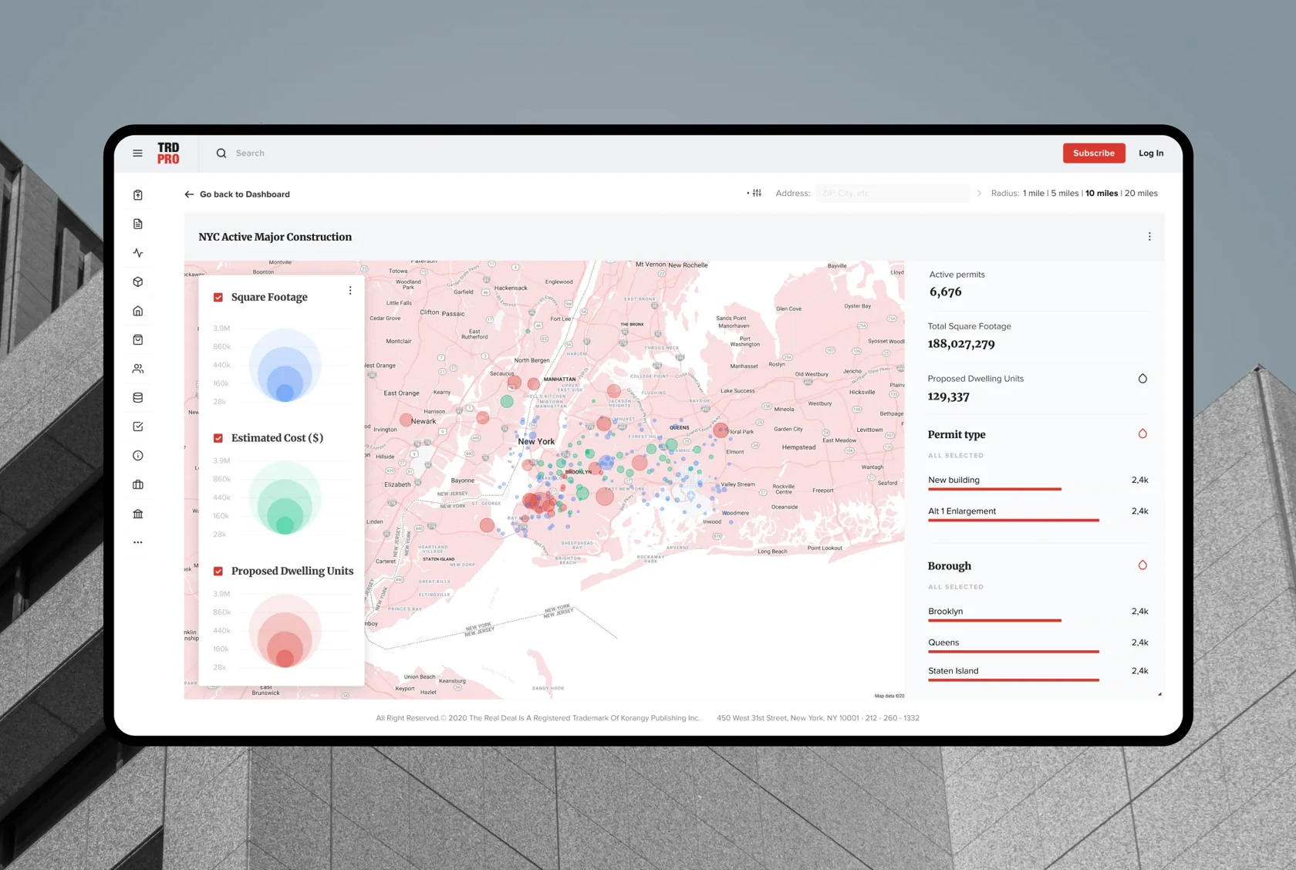
Task: Open the legend panel's three-dot options
Action: (350, 291)
